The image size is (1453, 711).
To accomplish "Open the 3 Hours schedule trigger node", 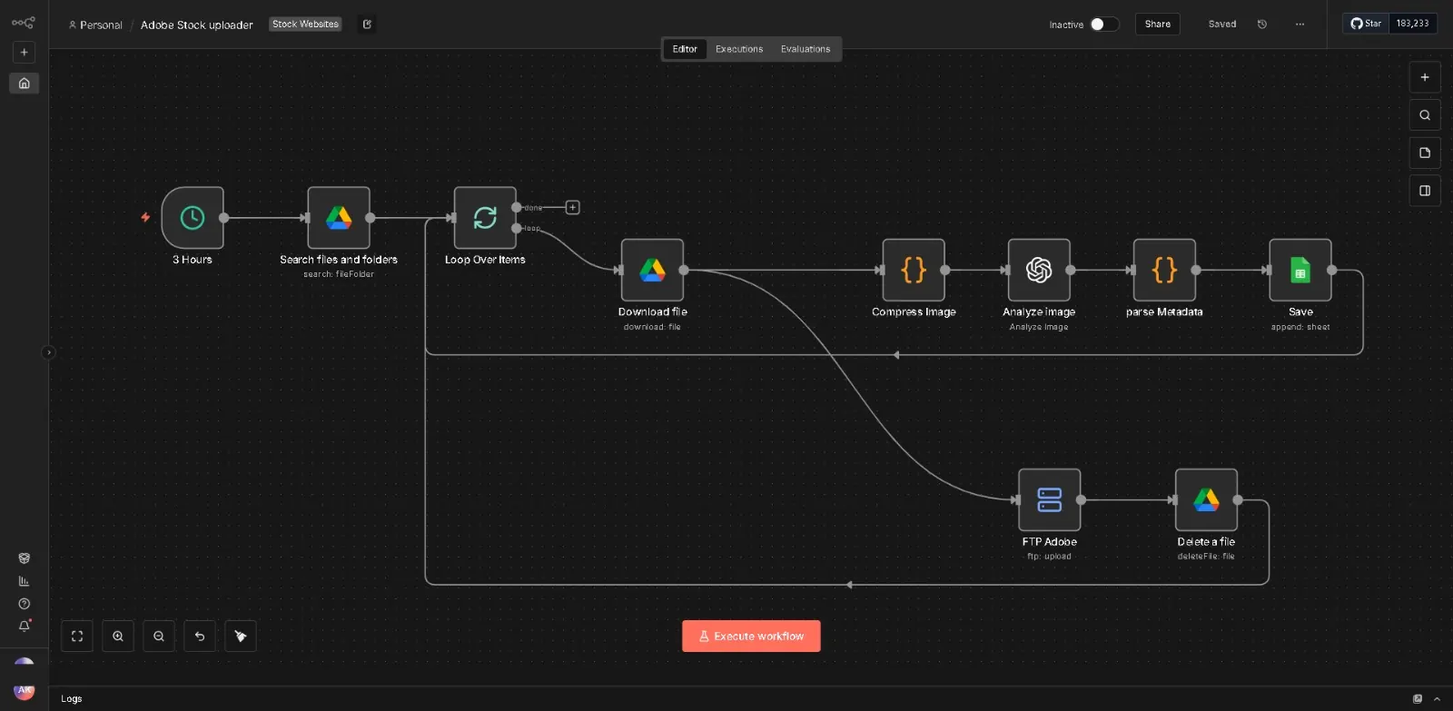I will pos(193,218).
